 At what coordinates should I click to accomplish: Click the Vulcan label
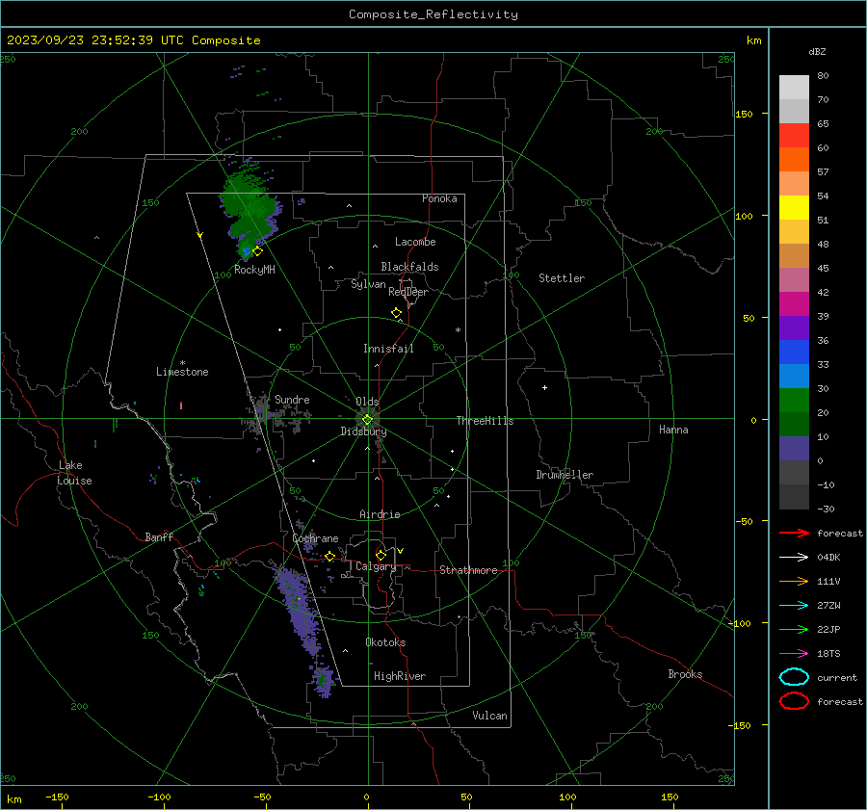(489, 716)
